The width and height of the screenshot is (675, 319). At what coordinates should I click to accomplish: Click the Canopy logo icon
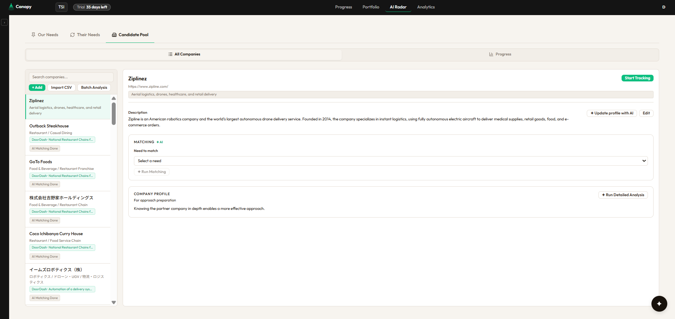11,7
